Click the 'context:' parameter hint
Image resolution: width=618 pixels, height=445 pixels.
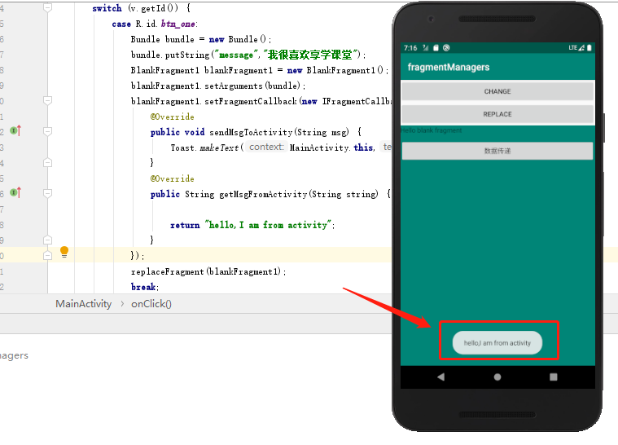click(x=266, y=148)
